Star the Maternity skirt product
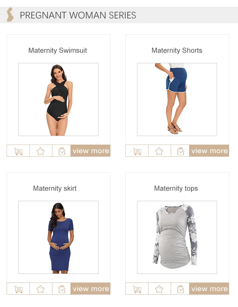Screen dimensions: 238x307 point(41,289)
